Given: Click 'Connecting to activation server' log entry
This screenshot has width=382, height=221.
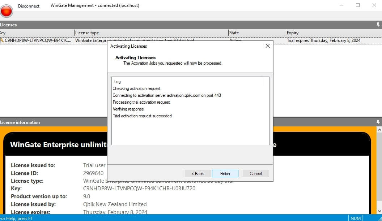Looking at the screenshot, I should 167,95.
